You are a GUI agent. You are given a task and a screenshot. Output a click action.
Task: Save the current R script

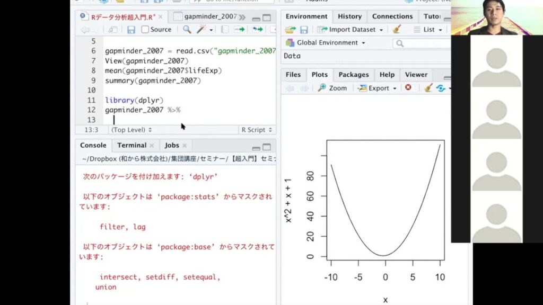[x=131, y=30]
